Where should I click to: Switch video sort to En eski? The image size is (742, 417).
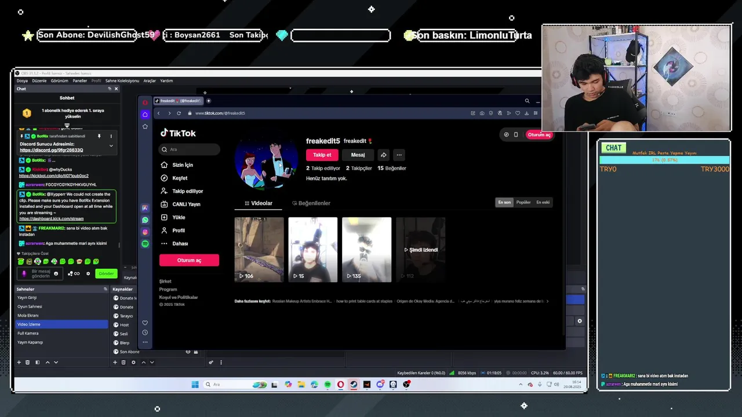pyautogui.click(x=543, y=202)
